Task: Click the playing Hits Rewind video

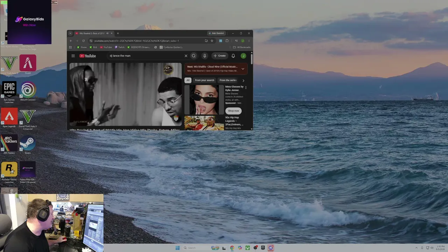Action: coord(125,94)
